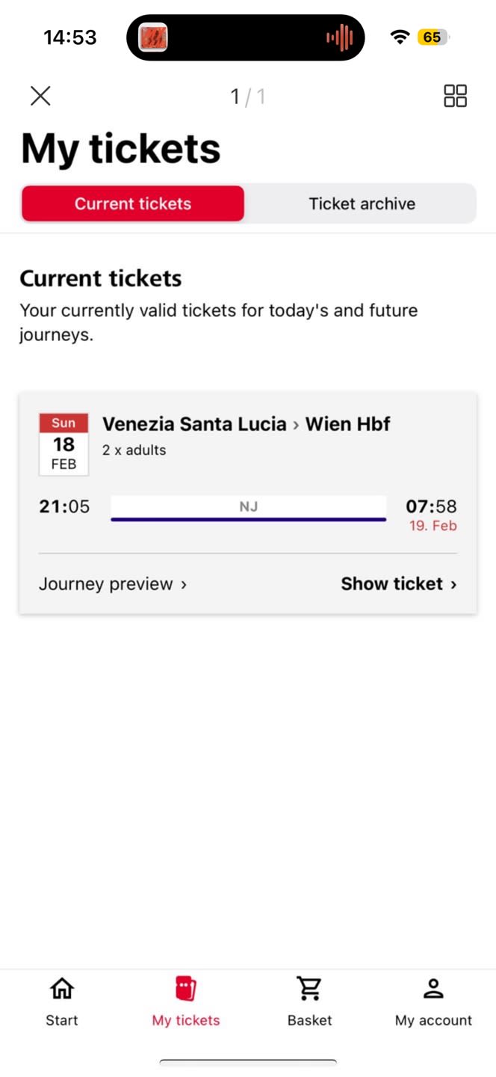
Task: Tap the Wi-Fi status icon
Action: pyautogui.click(x=400, y=37)
